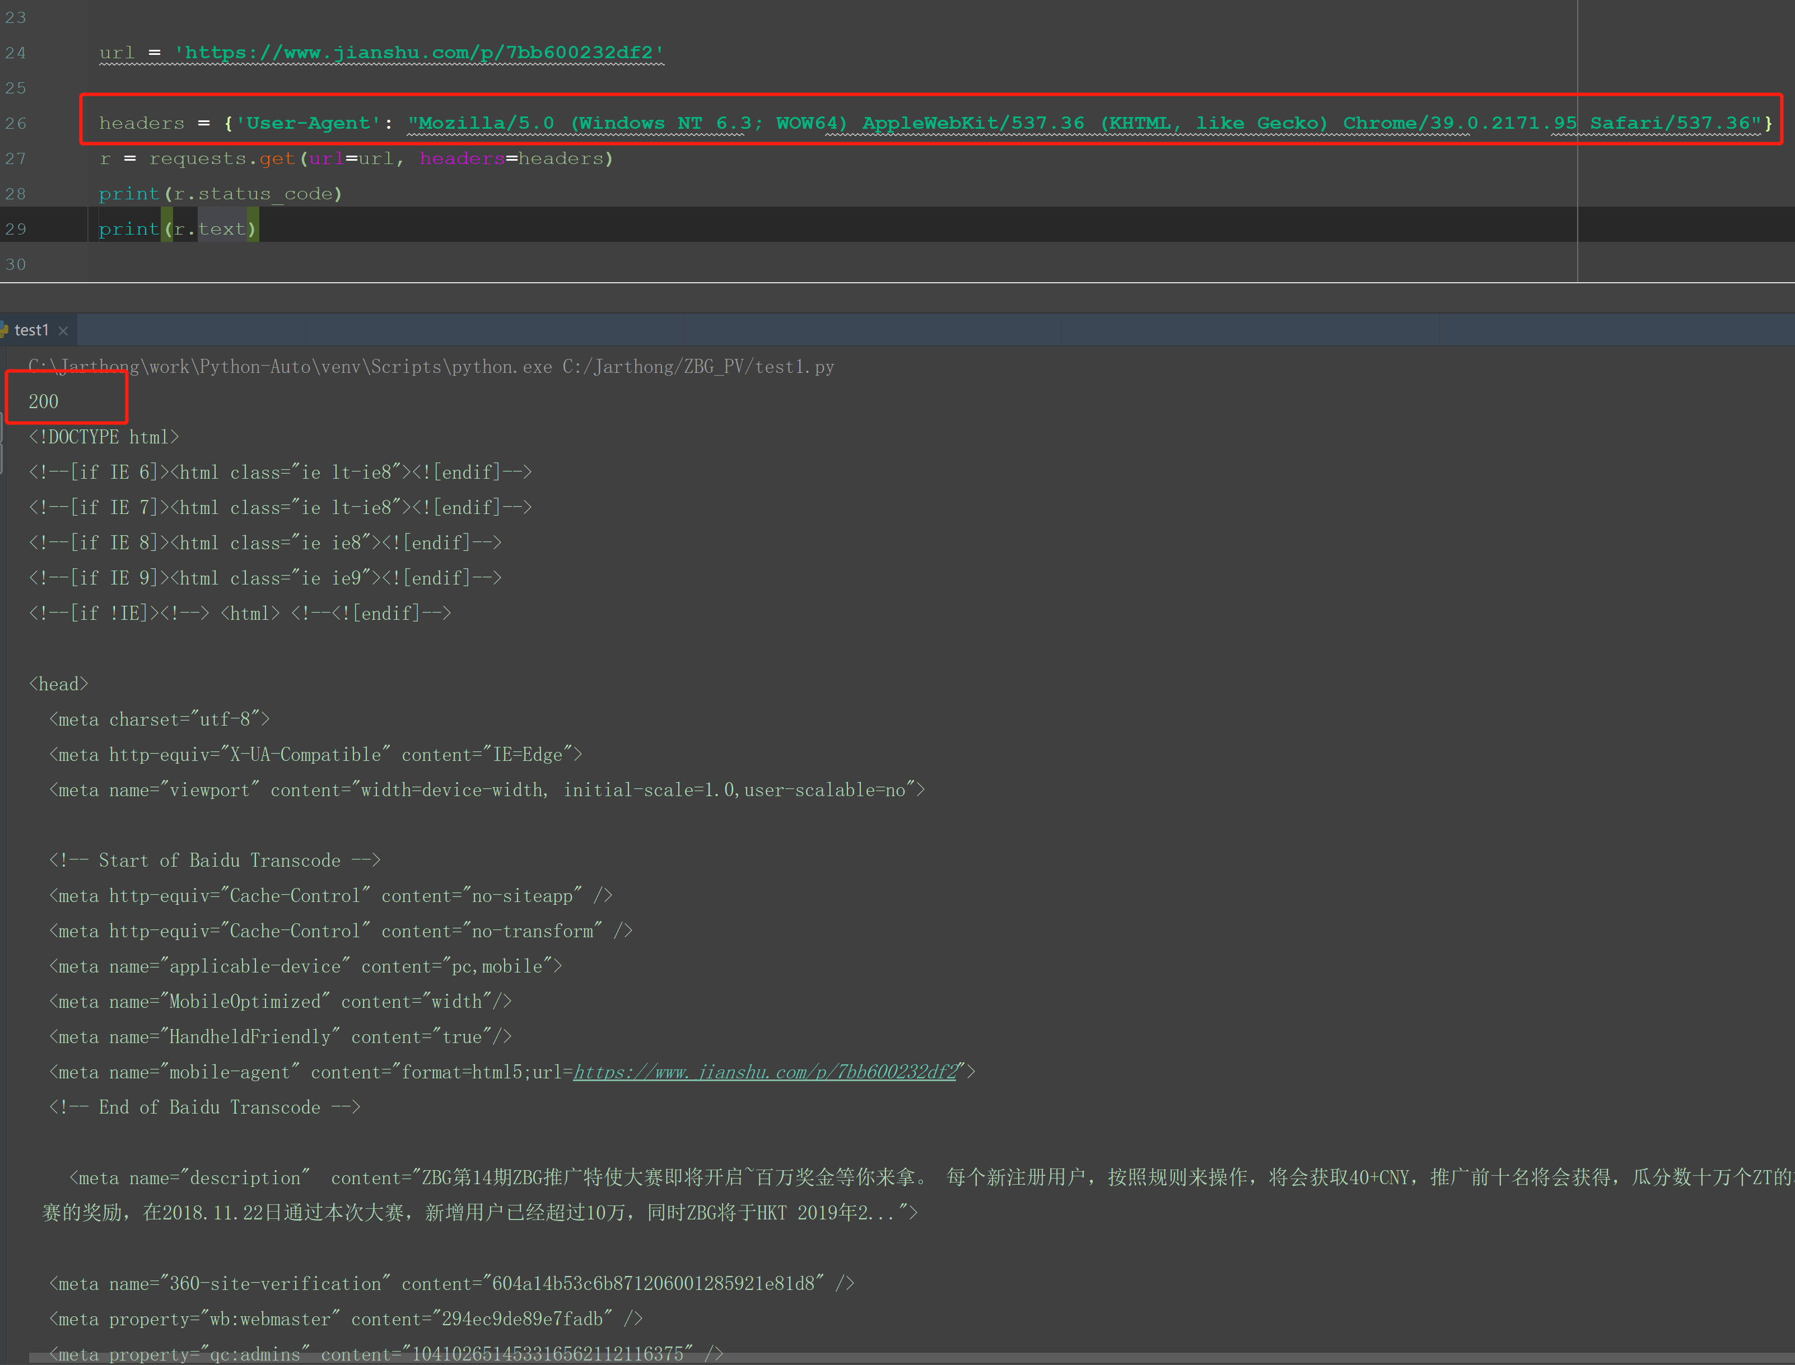Viewport: 1795px width, 1365px height.
Task: Place cursor on the headers variable definition
Action: [141, 124]
